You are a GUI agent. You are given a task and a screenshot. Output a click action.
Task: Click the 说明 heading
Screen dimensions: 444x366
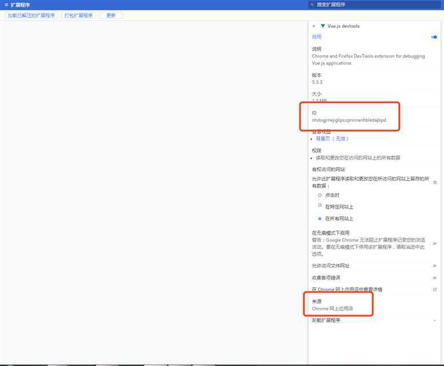[317, 49]
